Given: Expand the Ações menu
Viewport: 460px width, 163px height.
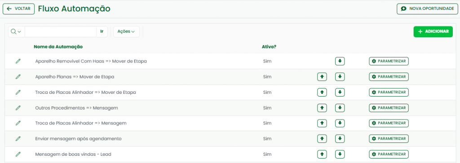Looking at the screenshot, I should (126, 32).
